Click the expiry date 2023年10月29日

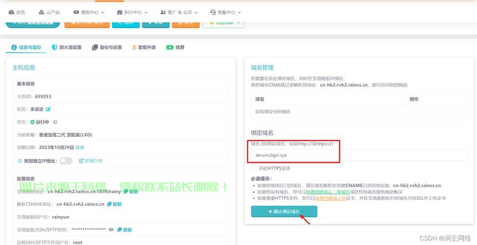56,147
